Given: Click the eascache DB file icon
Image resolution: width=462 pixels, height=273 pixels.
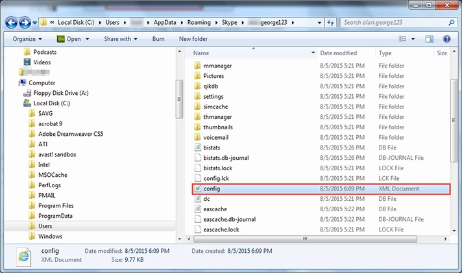Looking at the screenshot, I should click(x=197, y=209).
